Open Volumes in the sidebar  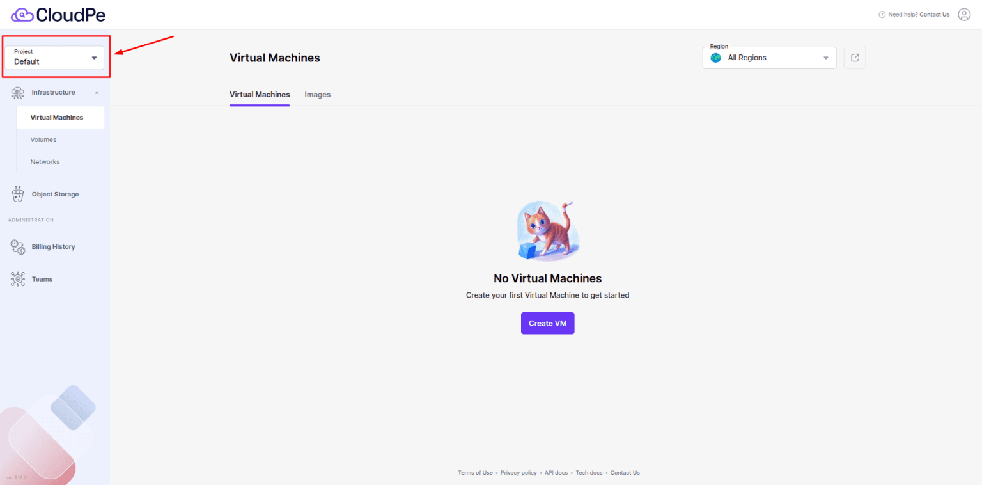point(43,139)
